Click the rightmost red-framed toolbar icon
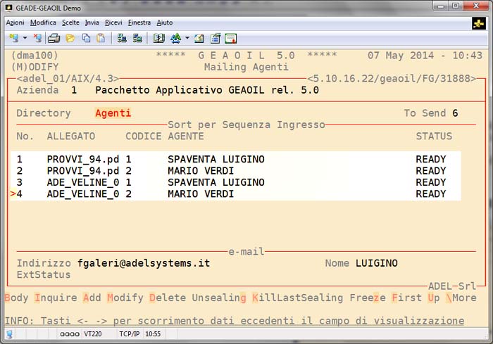Image resolution: width=493 pixels, height=344 pixels. [230, 38]
